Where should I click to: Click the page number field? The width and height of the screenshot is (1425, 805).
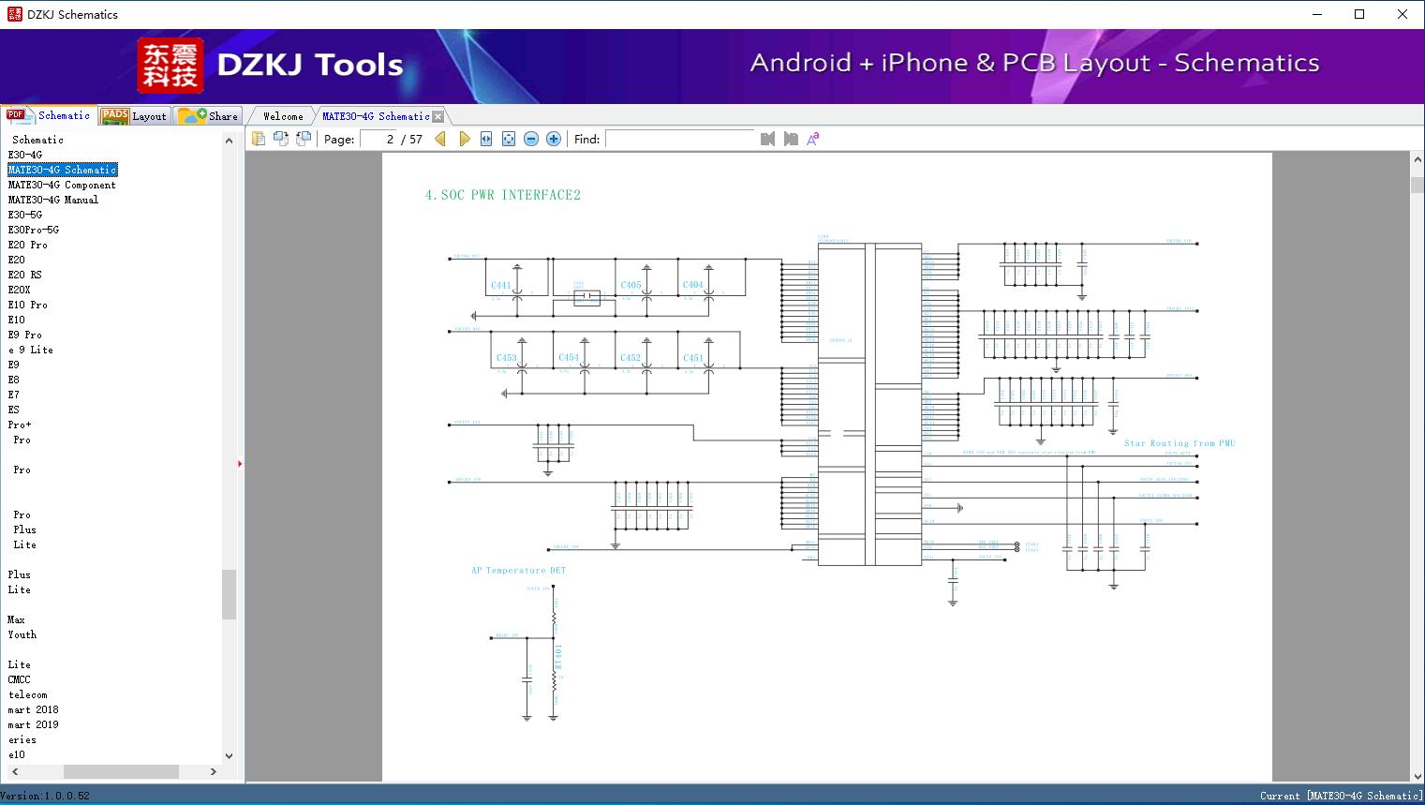379,139
